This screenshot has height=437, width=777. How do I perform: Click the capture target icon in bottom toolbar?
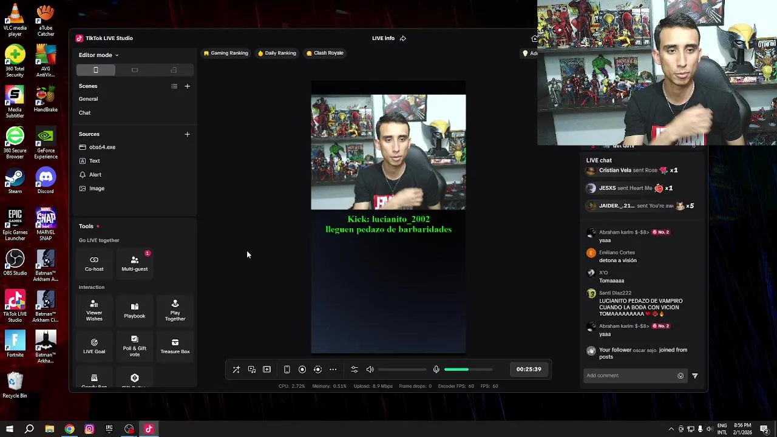point(317,369)
